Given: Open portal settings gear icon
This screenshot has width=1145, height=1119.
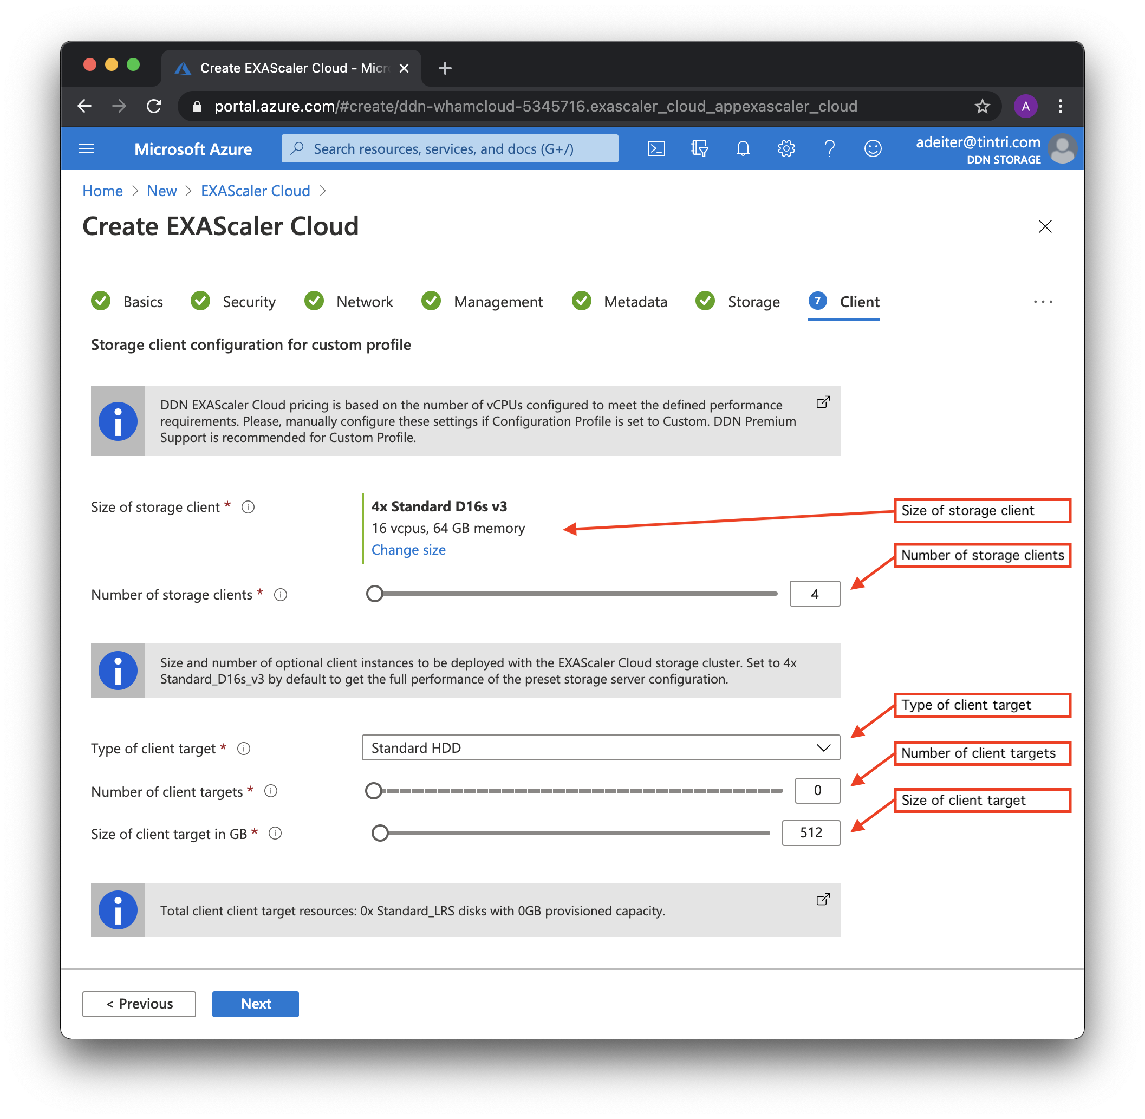Looking at the screenshot, I should pyautogui.click(x=786, y=149).
